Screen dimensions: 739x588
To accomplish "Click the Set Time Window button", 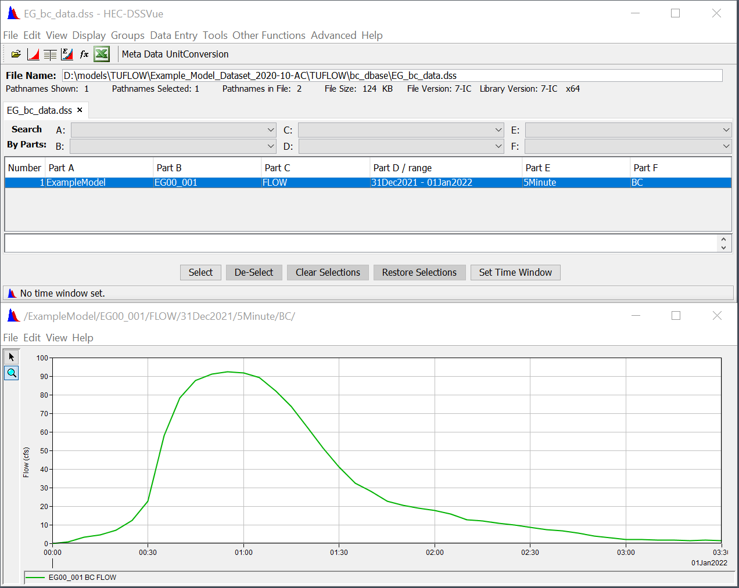I will click(515, 272).
